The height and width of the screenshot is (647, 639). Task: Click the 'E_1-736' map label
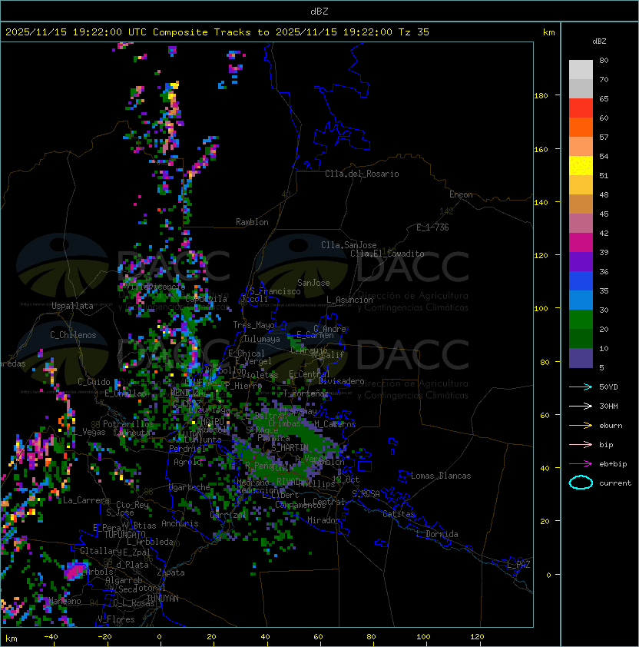432,227
